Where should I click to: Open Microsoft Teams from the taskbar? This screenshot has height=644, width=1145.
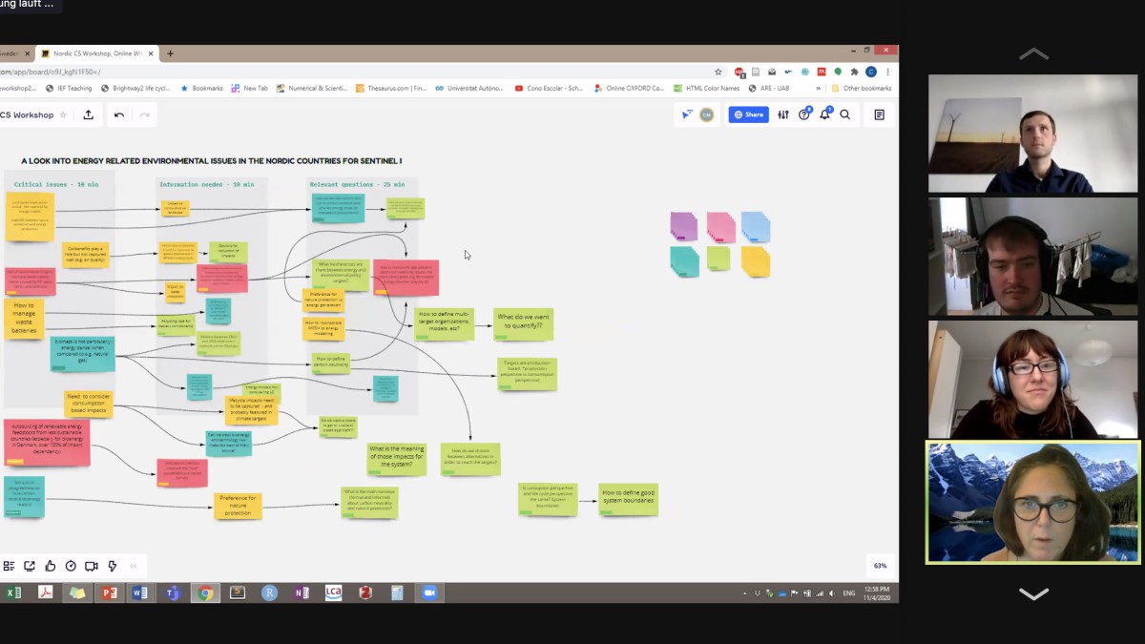[173, 592]
